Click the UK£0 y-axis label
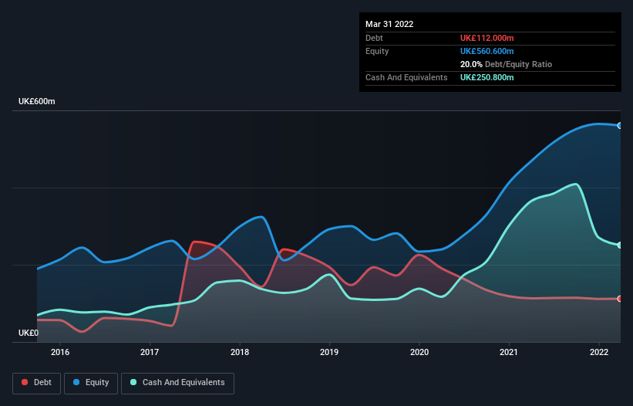This screenshot has width=633, height=406. pos(29,333)
